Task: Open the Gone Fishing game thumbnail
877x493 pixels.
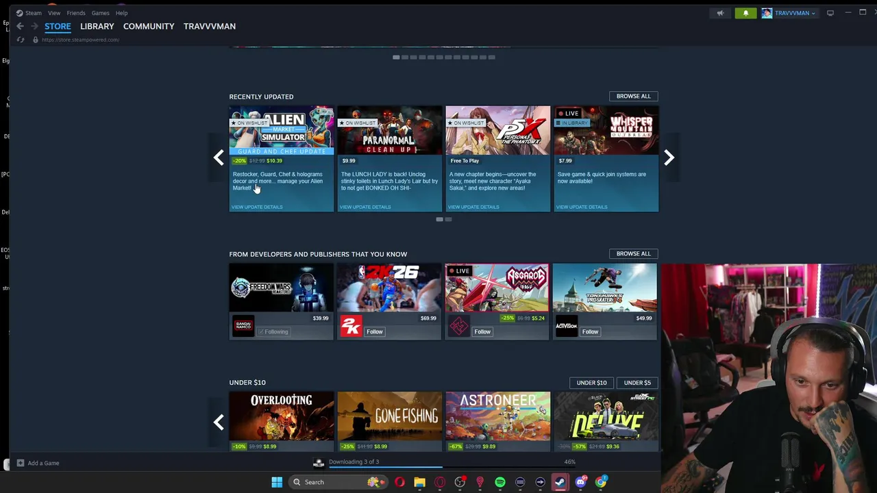Action: 390,416
